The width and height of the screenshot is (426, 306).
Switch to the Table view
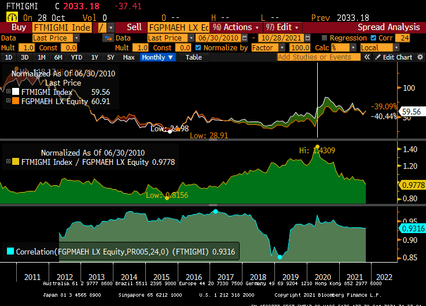(x=194, y=57)
